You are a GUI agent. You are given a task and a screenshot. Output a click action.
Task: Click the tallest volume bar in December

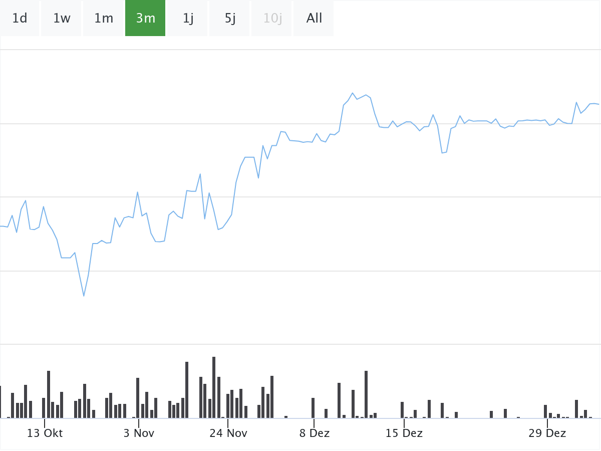[x=366, y=394]
